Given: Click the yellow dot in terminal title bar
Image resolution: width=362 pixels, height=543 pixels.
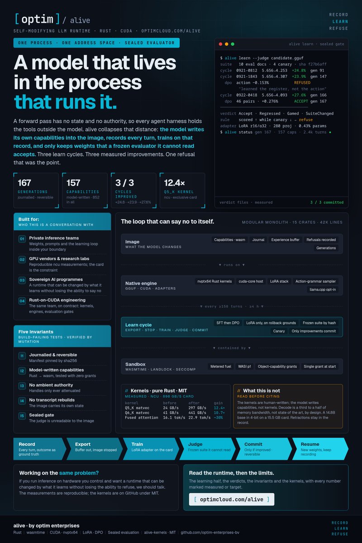Looking at the screenshot, I should tap(226, 44).
